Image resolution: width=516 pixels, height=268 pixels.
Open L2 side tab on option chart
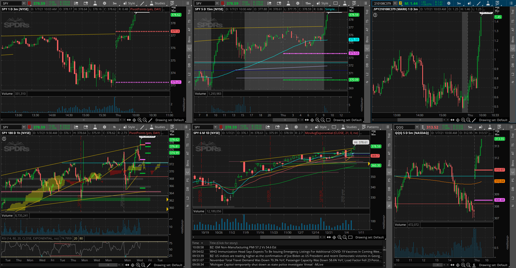512,75
